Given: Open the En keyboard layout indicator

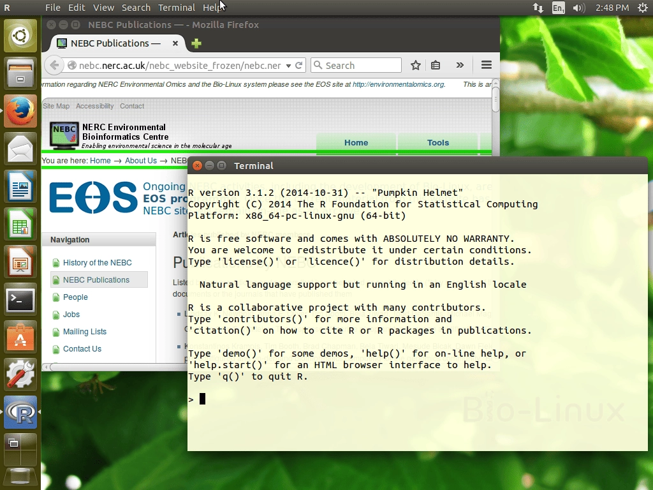Looking at the screenshot, I should click(x=558, y=8).
